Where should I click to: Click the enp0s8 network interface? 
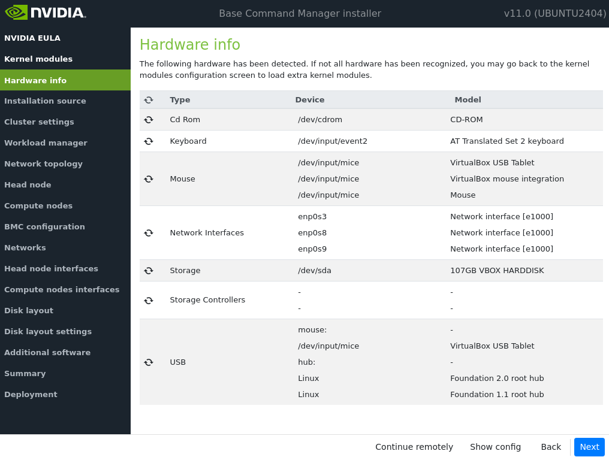click(x=312, y=233)
